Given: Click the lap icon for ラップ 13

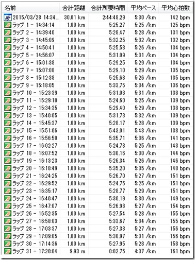Looking at the screenshot, I should tap(8, 116).
